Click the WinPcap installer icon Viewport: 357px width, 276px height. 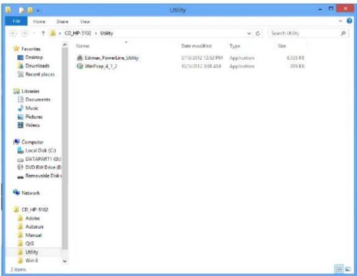[80, 66]
